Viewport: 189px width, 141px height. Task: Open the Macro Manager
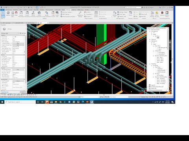(x=152, y=14)
